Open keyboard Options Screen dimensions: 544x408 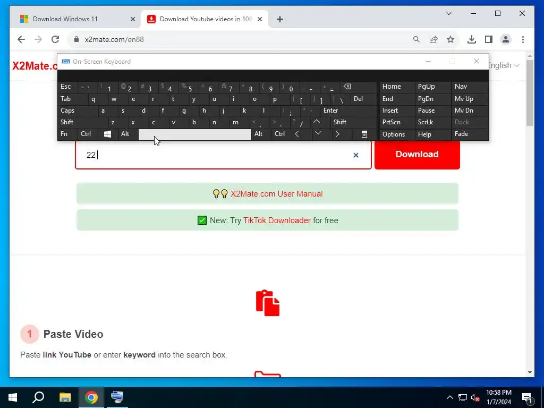point(397,134)
